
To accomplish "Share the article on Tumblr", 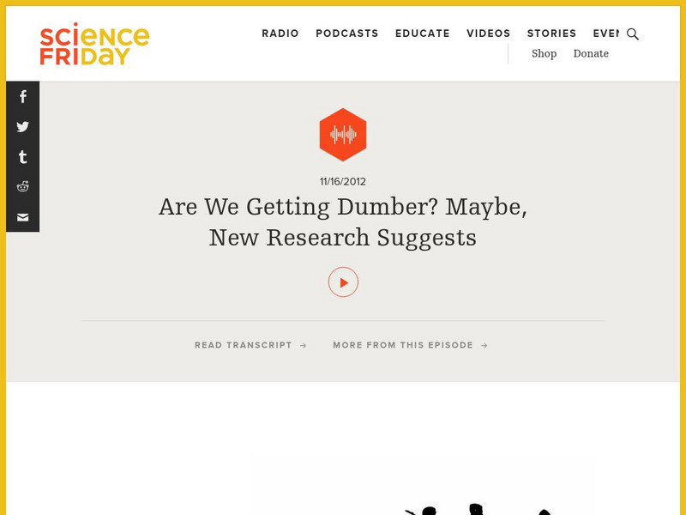I will 22,156.
